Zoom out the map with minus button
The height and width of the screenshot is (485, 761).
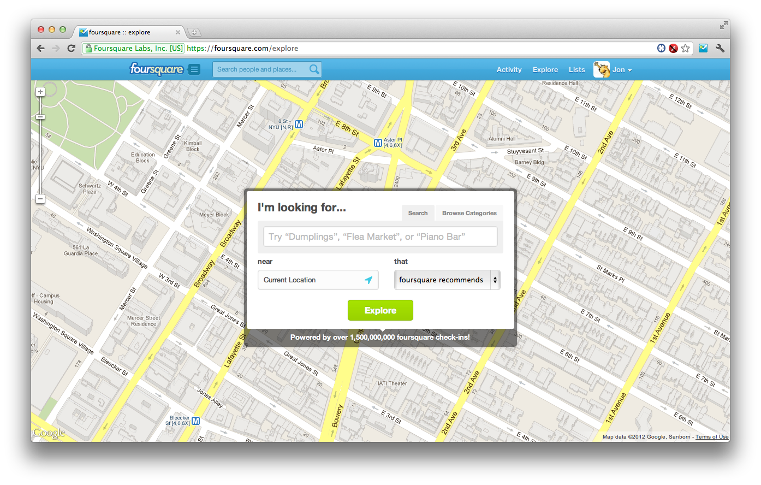click(40, 199)
